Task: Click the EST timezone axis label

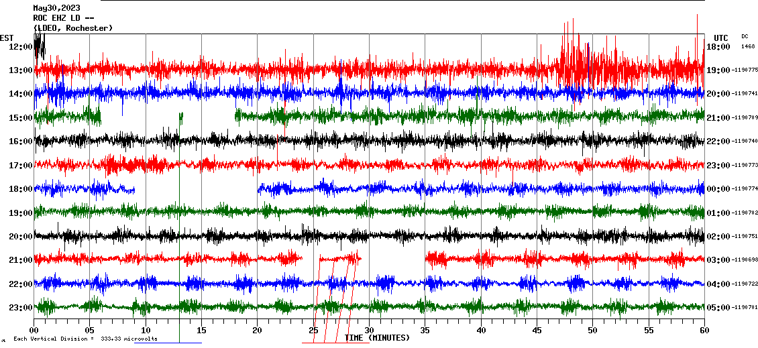Action: (x=7, y=38)
